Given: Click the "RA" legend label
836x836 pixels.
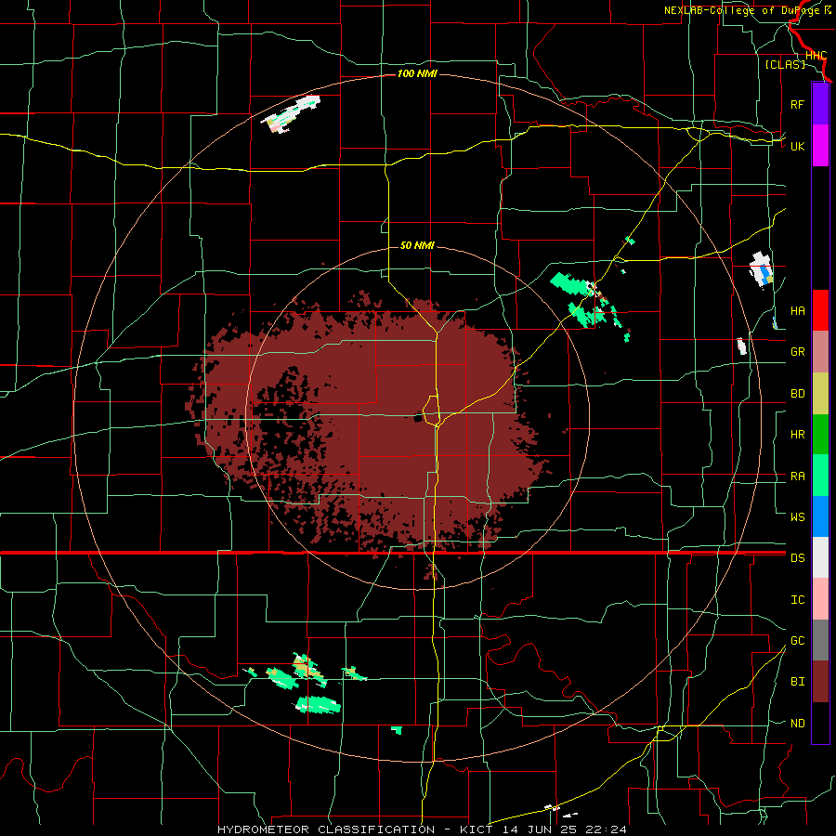Looking at the screenshot, I should pos(797,477).
